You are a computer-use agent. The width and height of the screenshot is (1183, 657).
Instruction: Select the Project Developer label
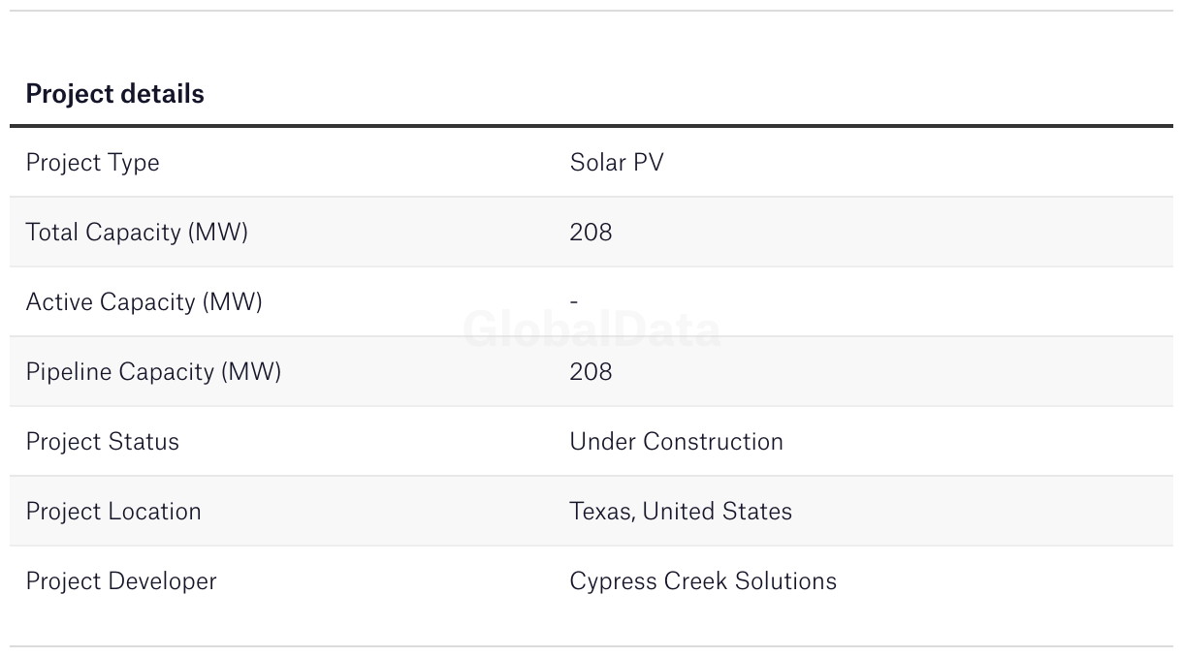tap(121, 581)
